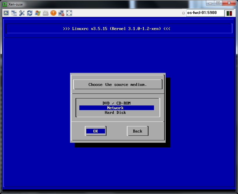Toggle the small box beside host field
The height and width of the screenshot is (194, 238).
pos(183,13)
